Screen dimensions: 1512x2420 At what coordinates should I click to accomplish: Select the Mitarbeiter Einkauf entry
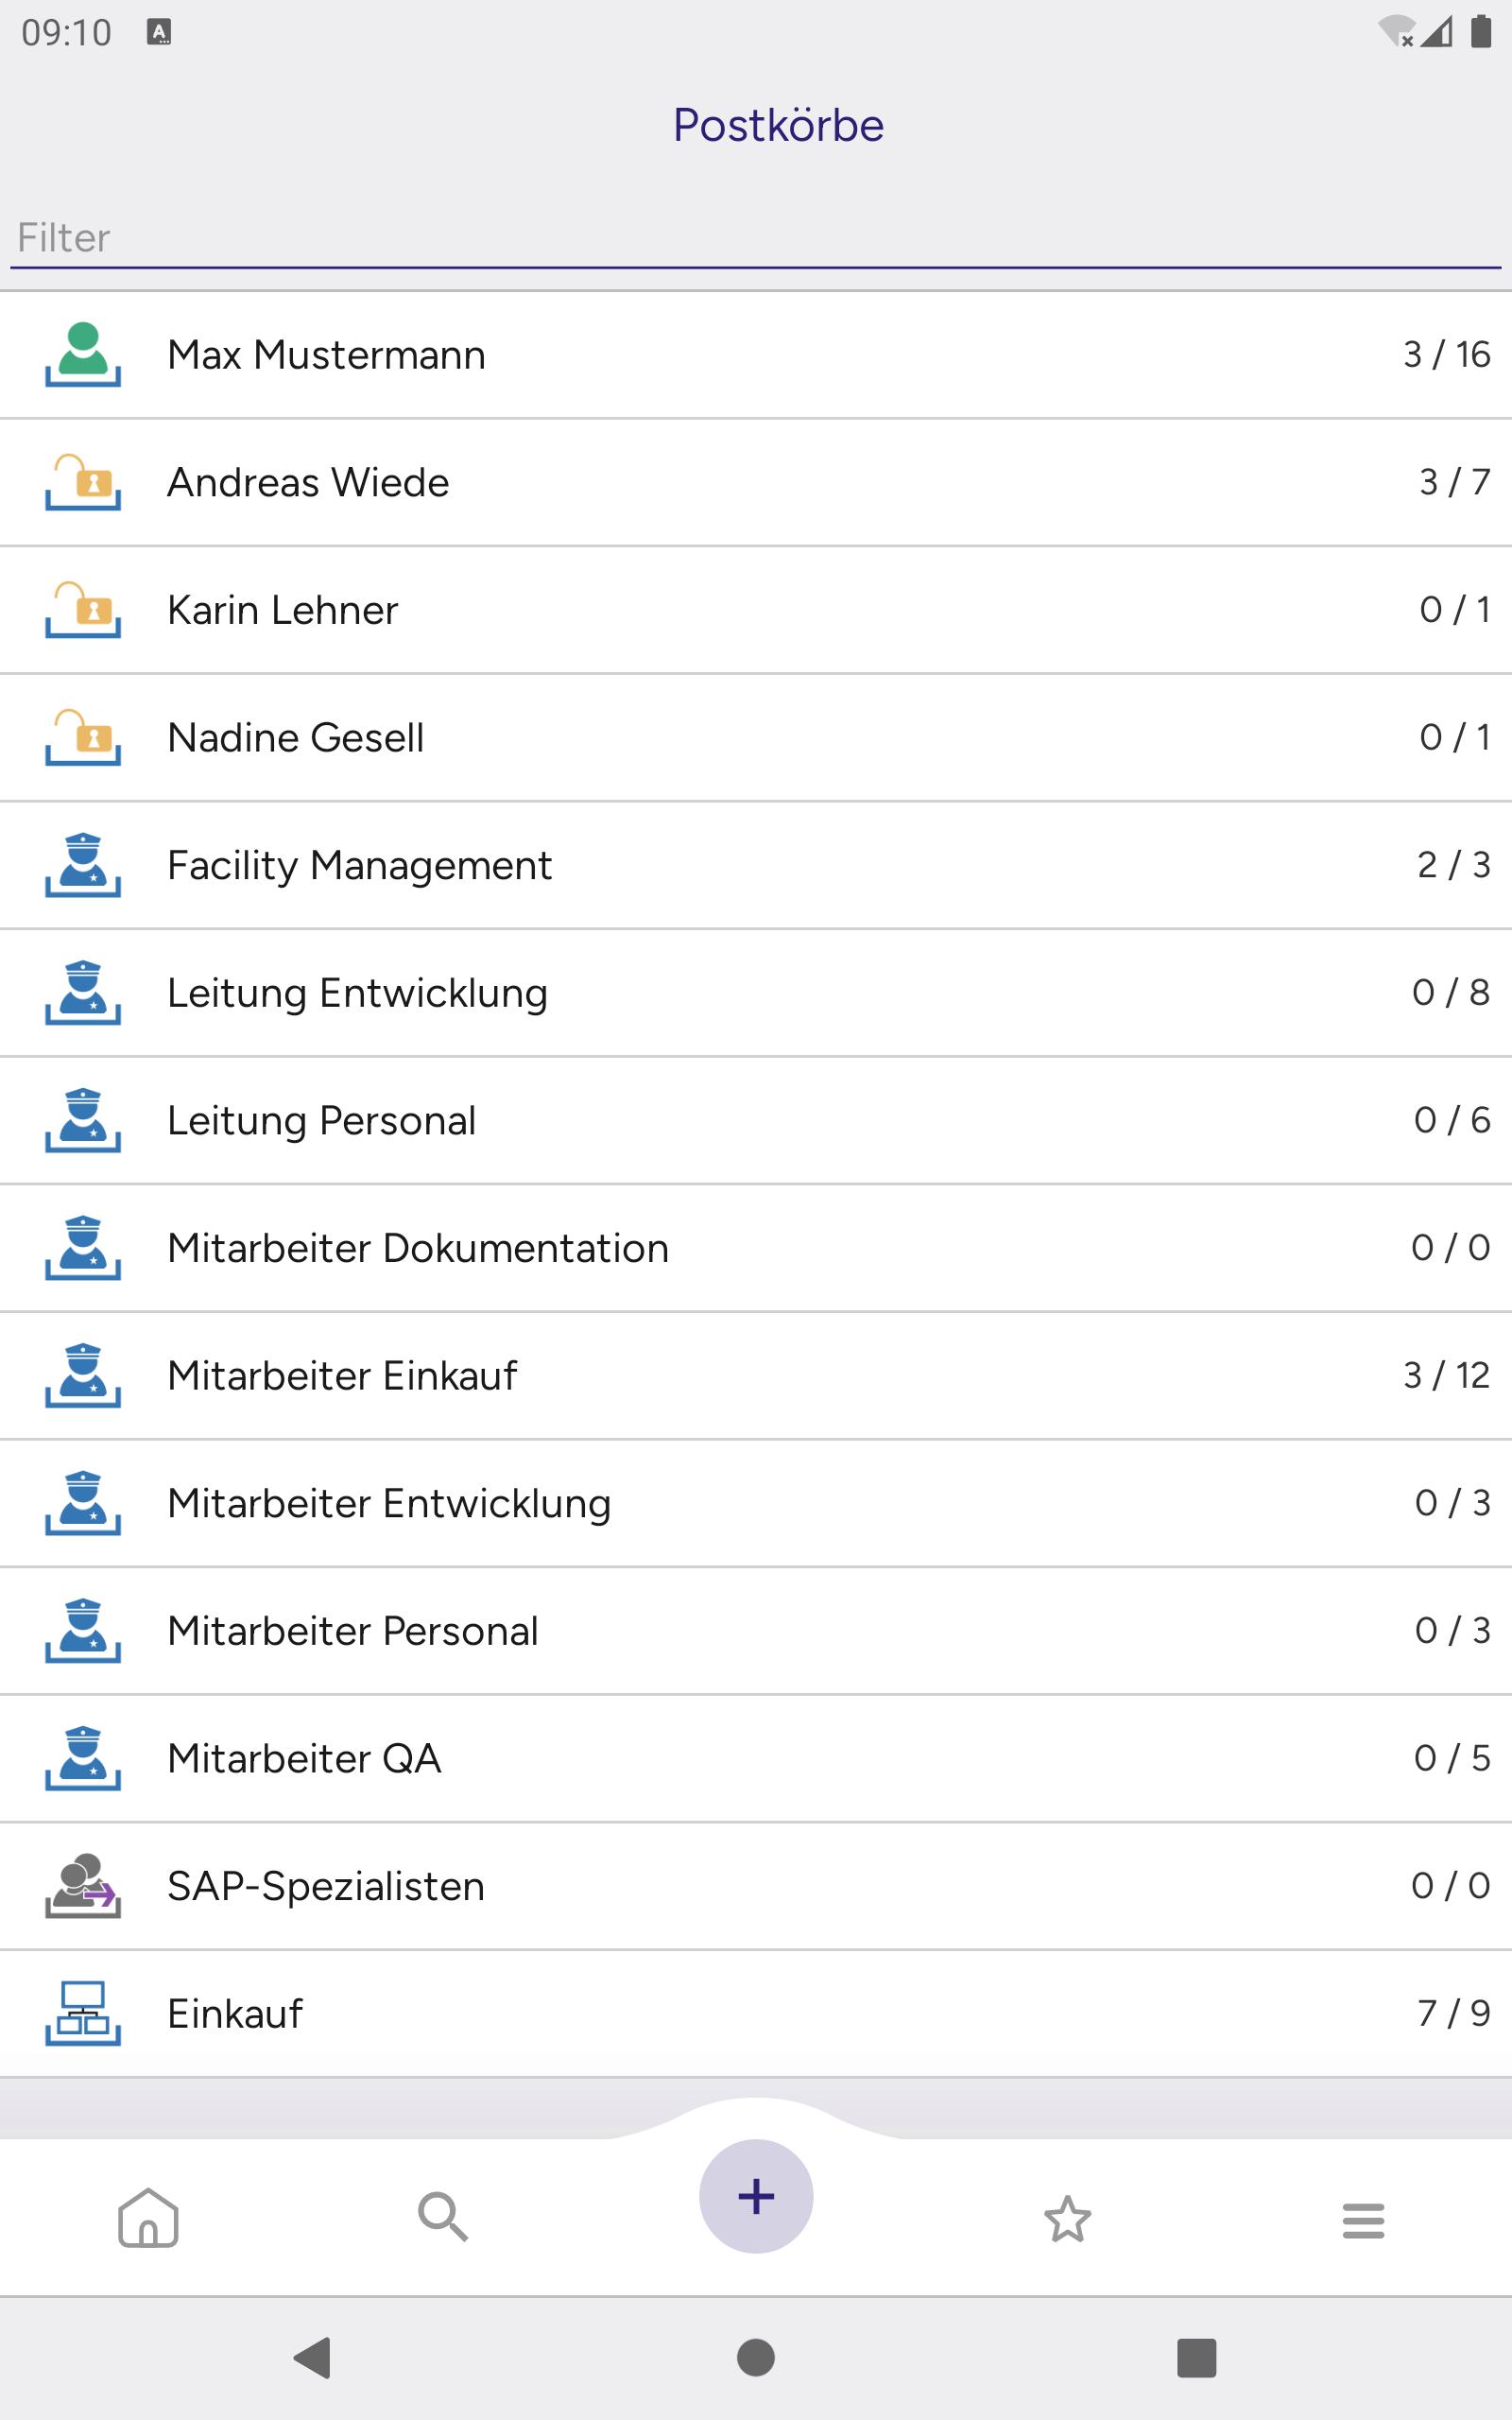click(756, 1376)
